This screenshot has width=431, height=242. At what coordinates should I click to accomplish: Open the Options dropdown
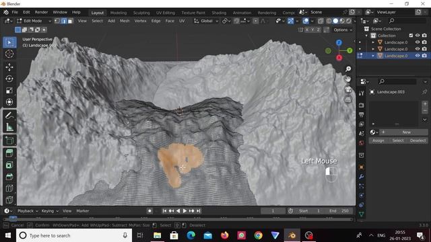coord(343,30)
